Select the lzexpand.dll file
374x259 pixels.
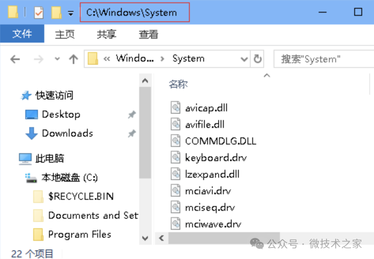(x=212, y=175)
